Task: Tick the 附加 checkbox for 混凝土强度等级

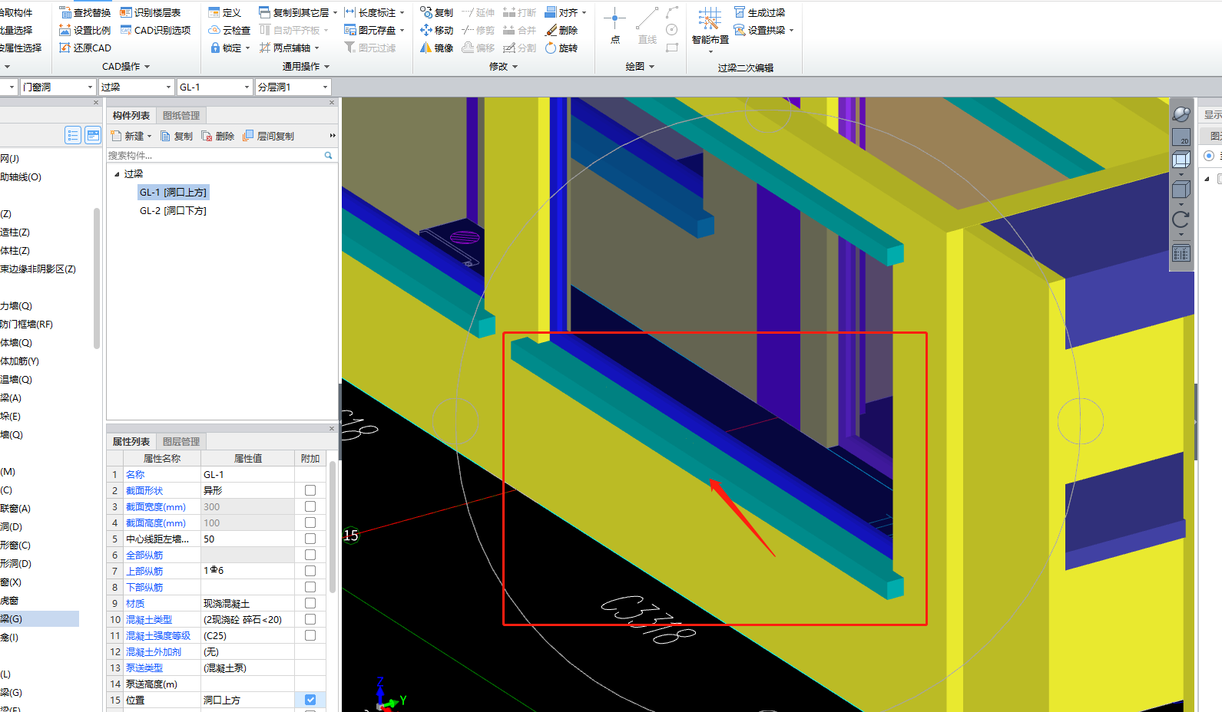Action: [310, 635]
